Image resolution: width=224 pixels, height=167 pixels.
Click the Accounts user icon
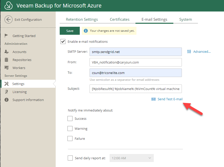(7, 52)
